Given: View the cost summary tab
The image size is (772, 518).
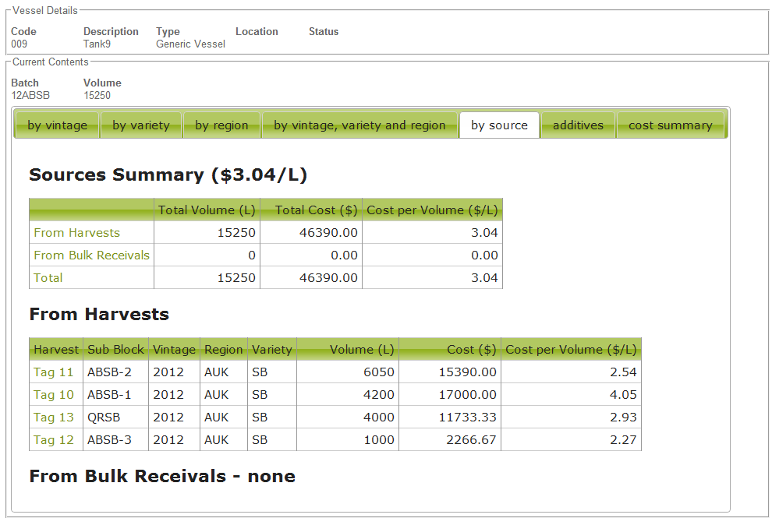Looking at the screenshot, I should click(670, 125).
